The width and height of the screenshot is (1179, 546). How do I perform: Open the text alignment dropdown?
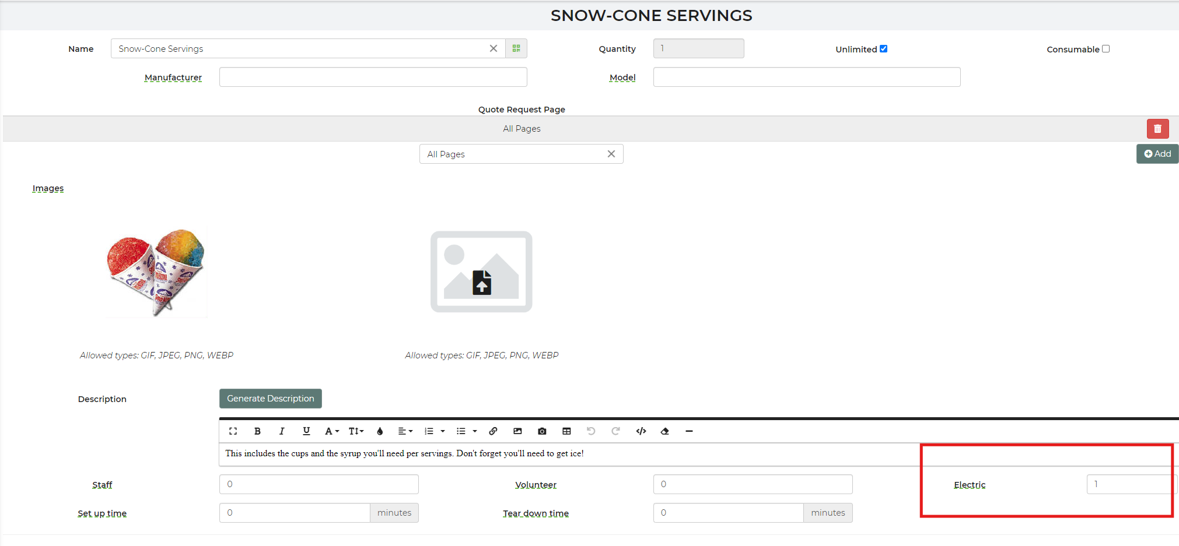405,431
